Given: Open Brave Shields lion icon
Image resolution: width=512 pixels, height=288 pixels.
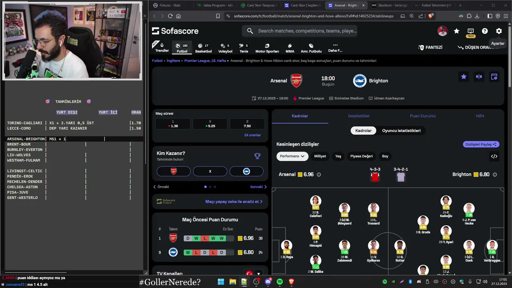Looking at the screenshot, I should 431,16.
